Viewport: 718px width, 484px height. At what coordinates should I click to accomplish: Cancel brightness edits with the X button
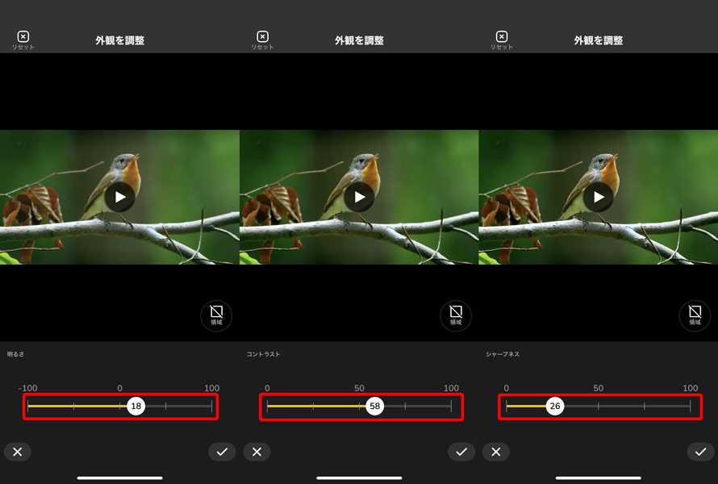[x=17, y=452]
